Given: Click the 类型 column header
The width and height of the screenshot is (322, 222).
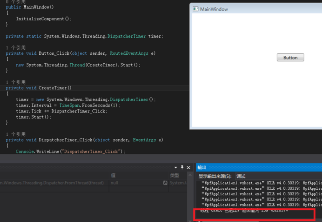Looking at the screenshot, I should click(174, 175).
